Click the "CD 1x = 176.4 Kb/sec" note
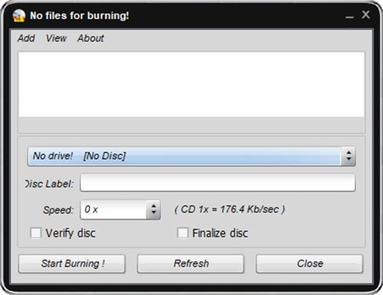The width and height of the screenshot is (383, 295). pyautogui.click(x=230, y=209)
